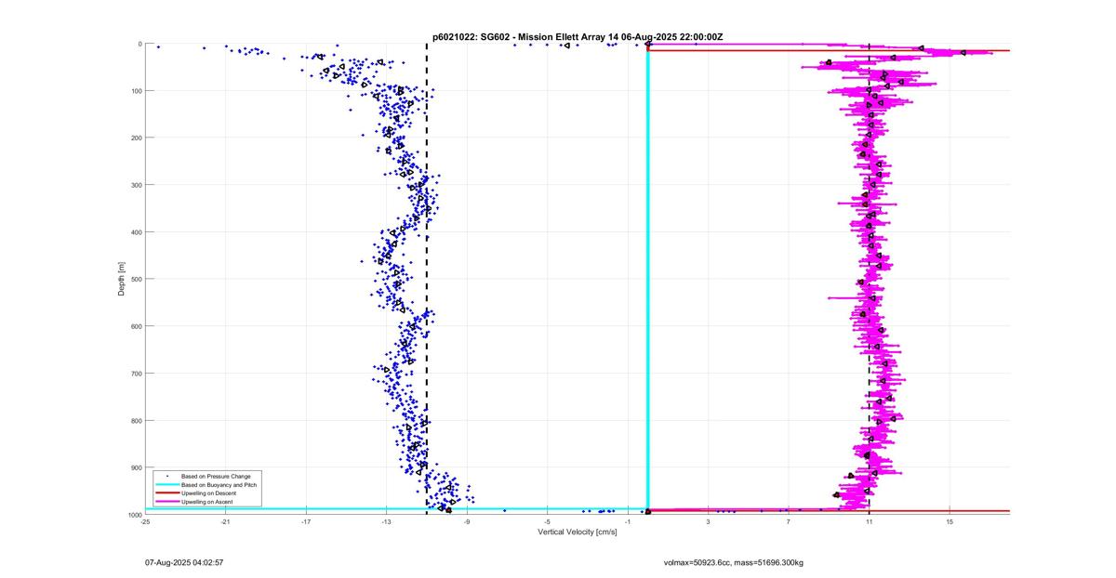This screenshot has height=578, width=1116.
Task: Select legend entry "Upwelling on Ascent"
Action: [x=207, y=502]
